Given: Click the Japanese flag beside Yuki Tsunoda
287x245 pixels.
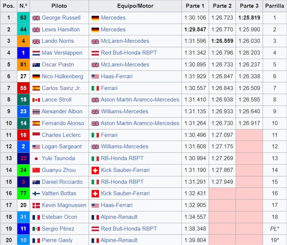Looking at the screenshot, I should [x=36, y=158].
